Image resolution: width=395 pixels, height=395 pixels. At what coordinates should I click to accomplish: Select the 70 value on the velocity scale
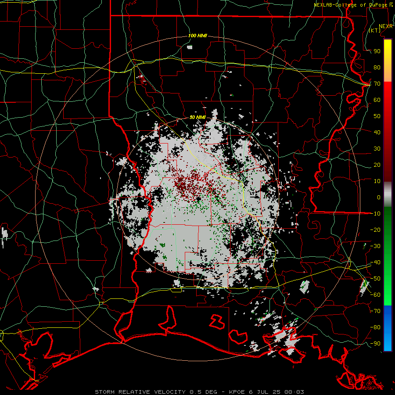point(377,84)
